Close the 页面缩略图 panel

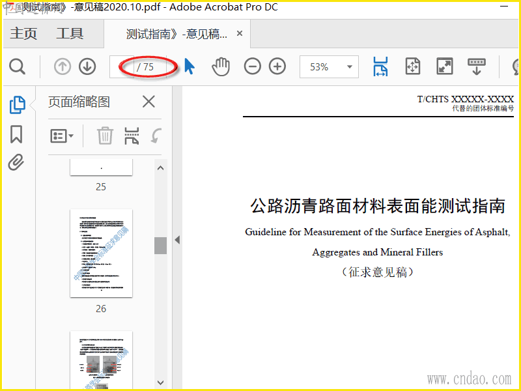pyautogui.click(x=148, y=102)
